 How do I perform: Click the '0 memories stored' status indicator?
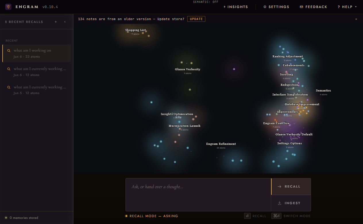pos(22,218)
